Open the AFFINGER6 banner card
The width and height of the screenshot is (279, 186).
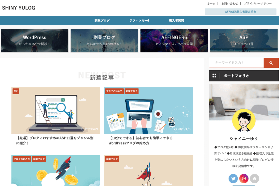pyautogui.click(x=174, y=40)
